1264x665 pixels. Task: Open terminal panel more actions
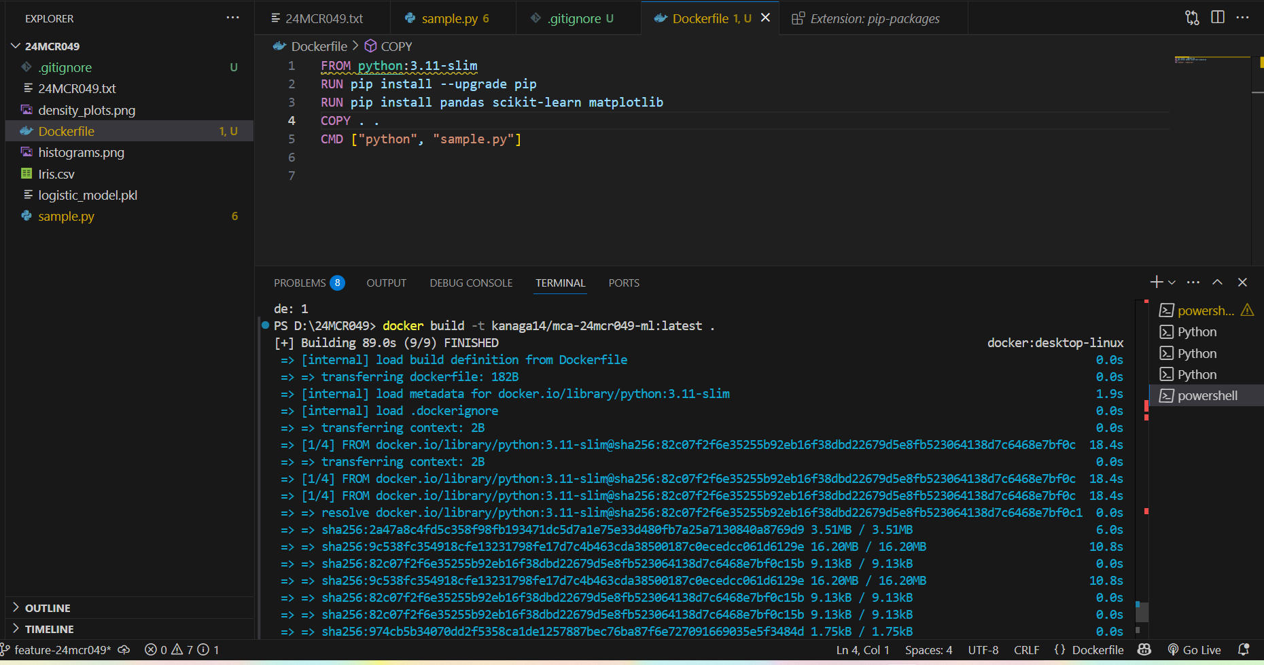point(1193,282)
